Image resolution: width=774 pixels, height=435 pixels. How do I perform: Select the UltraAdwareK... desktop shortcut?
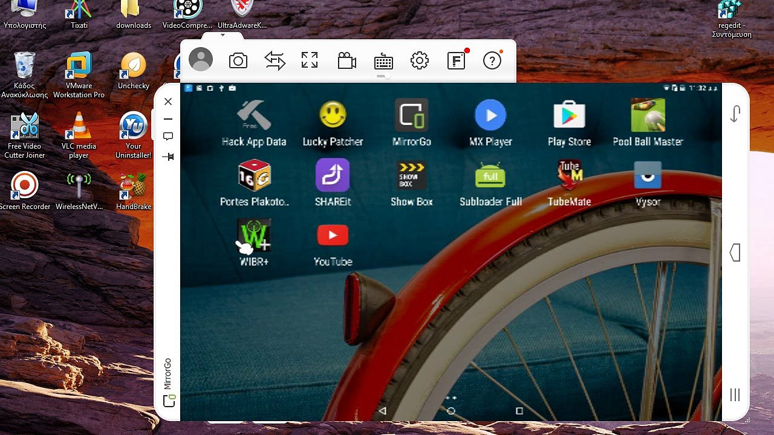pyautogui.click(x=242, y=15)
